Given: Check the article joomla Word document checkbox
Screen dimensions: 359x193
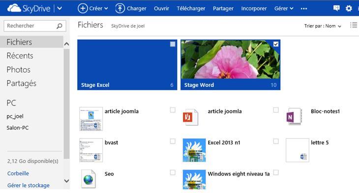Looking at the screenshot, I should (173, 110).
